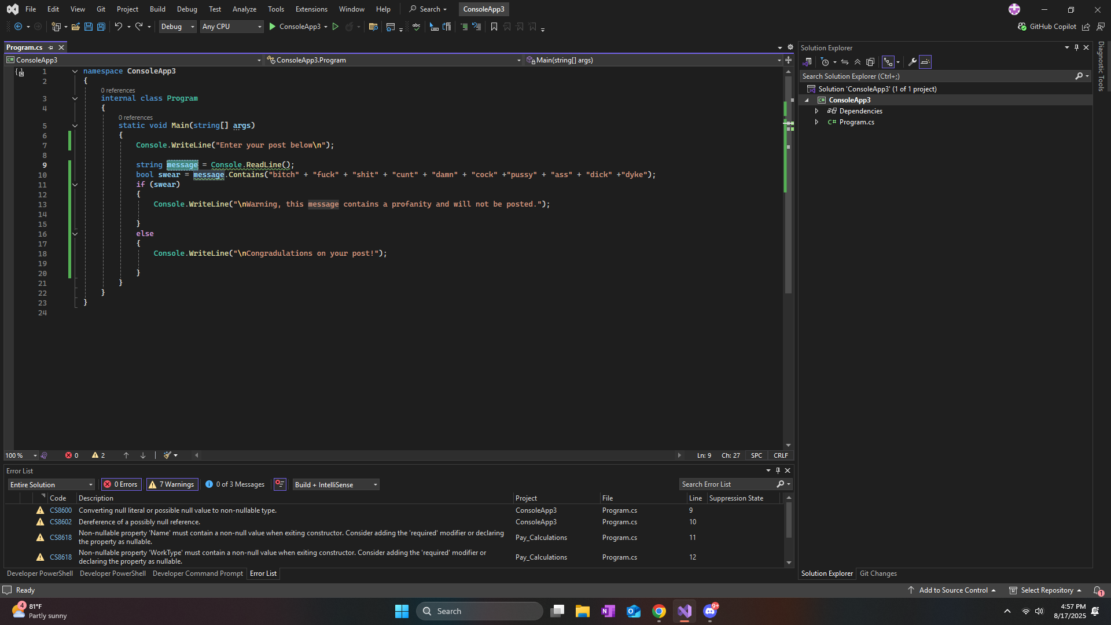This screenshot has height=625, width=1111.
Task: Open the Entire Solution scope dropdown
Action: (51, 485)
